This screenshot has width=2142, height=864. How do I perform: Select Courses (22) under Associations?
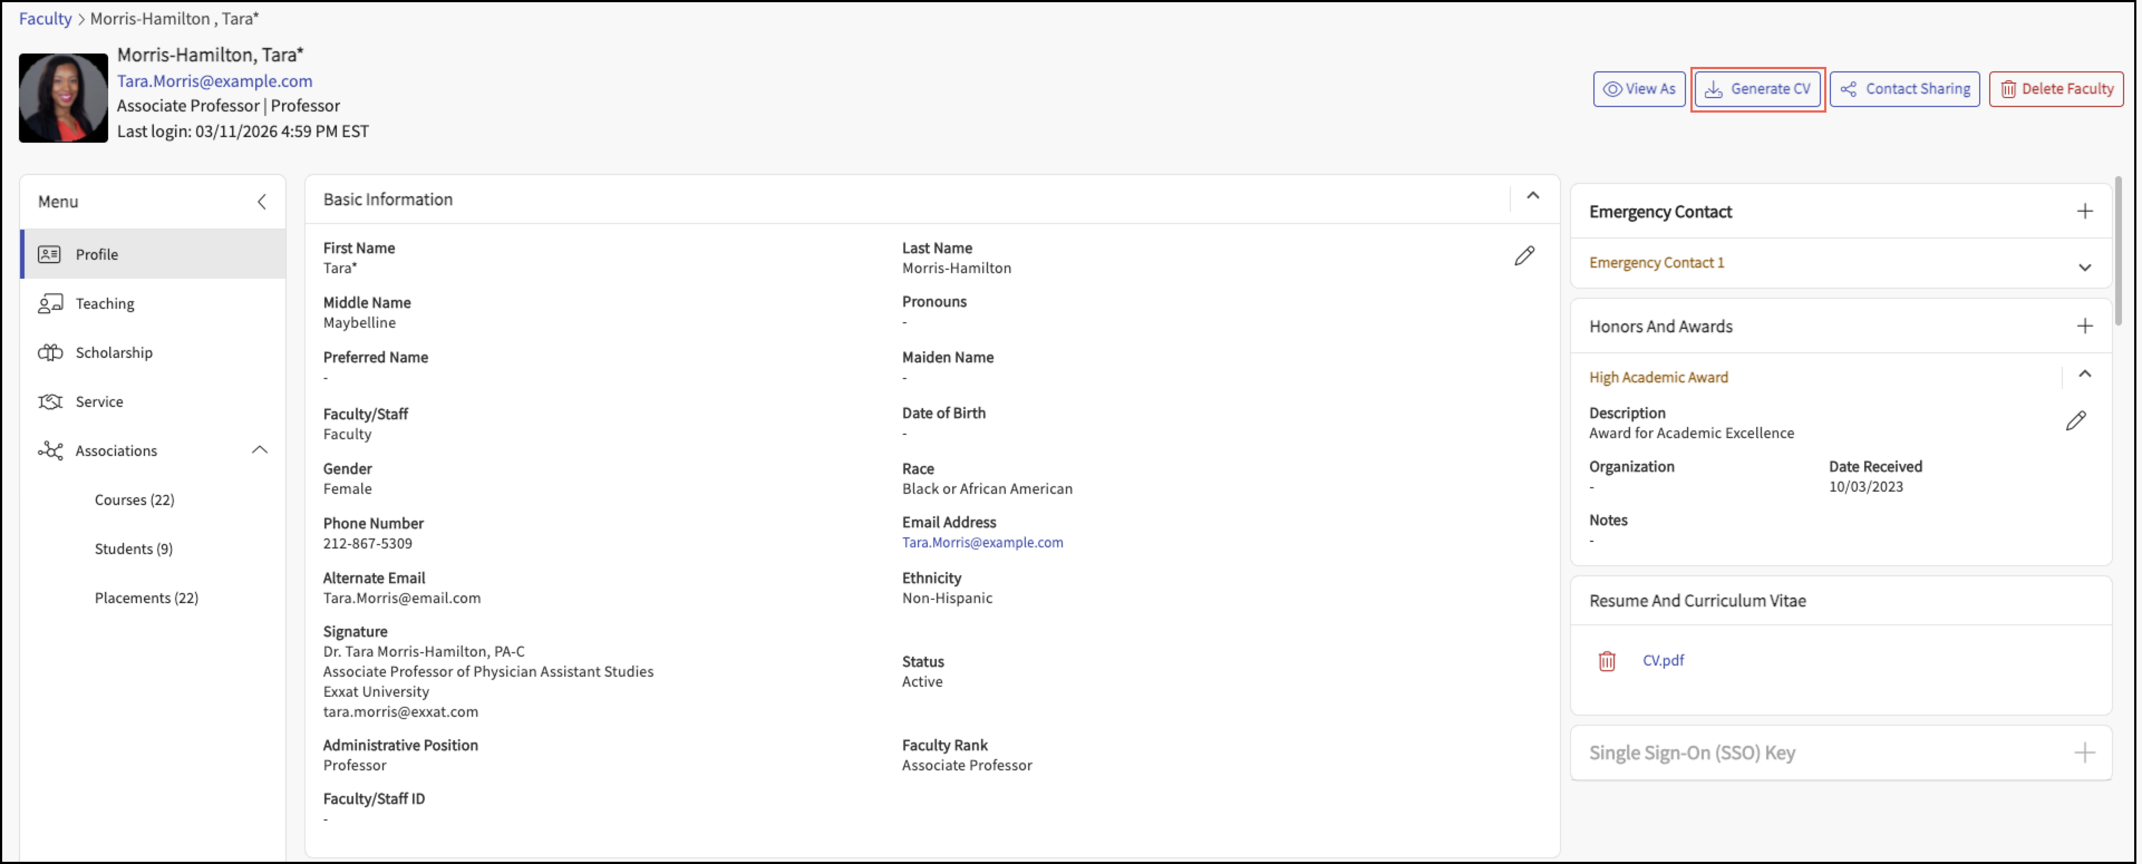click(134, 500)
